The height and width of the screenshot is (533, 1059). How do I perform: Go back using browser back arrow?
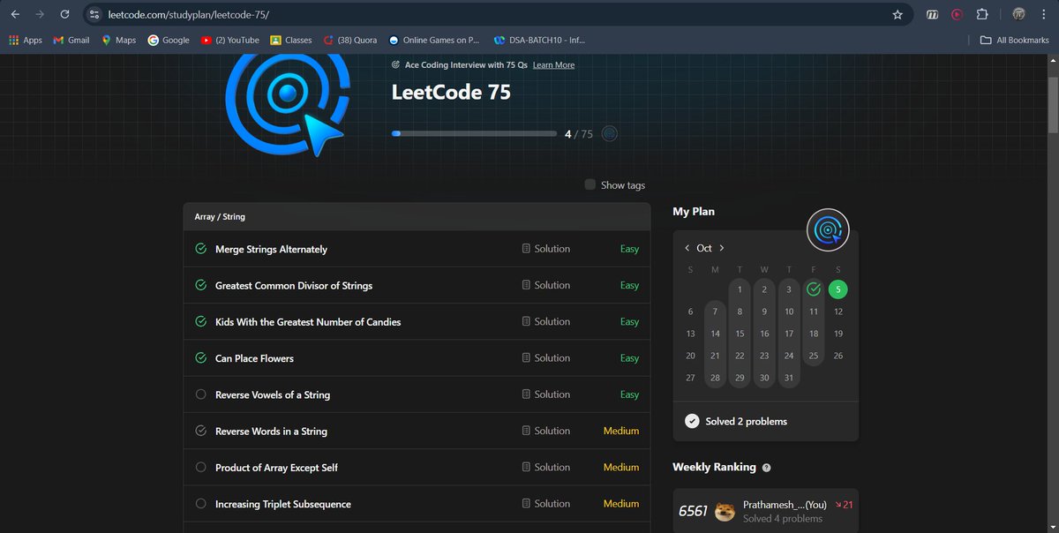point(15,14)
